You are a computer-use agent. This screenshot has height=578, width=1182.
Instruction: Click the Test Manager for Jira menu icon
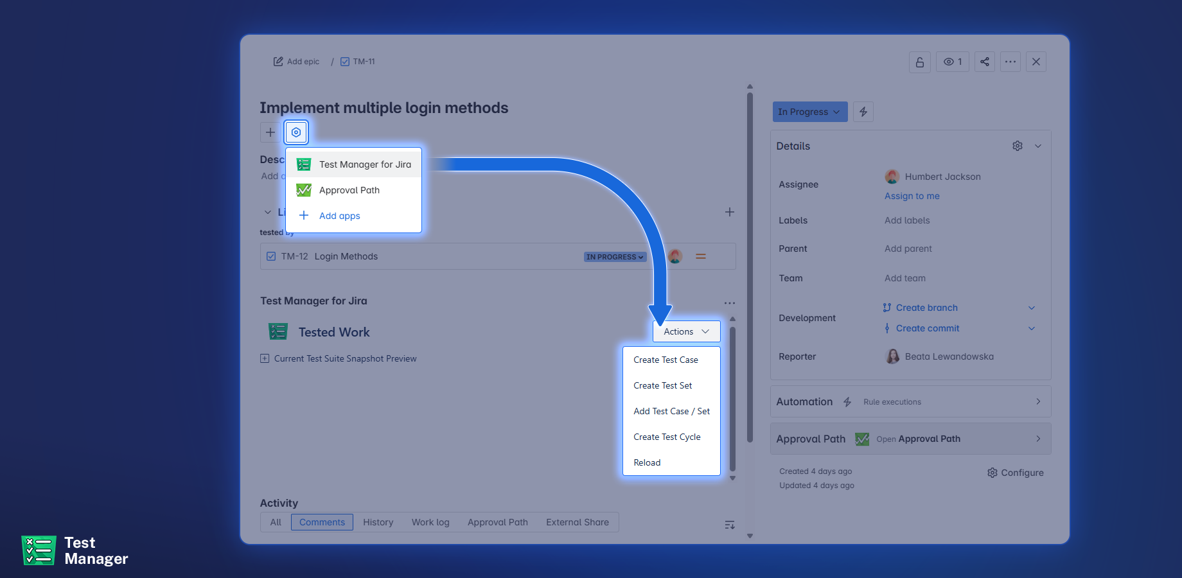coord(304,164)
